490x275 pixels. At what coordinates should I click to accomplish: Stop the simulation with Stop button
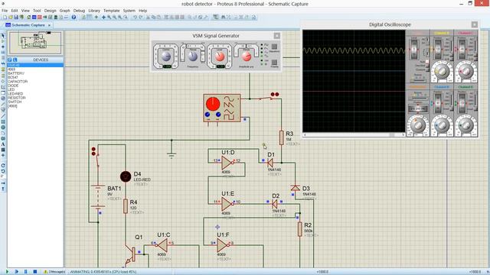point(35,272)
